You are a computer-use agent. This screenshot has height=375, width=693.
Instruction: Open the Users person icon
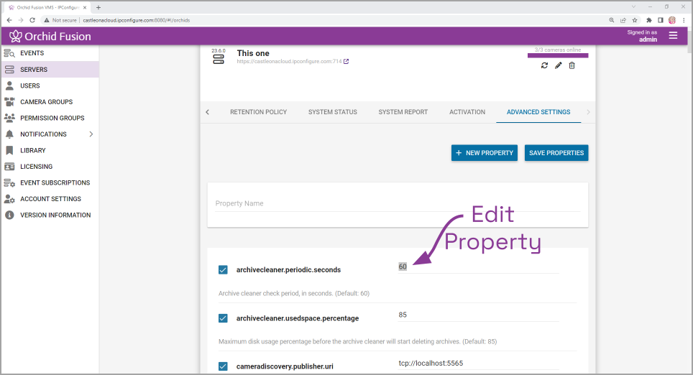point(9,85)
